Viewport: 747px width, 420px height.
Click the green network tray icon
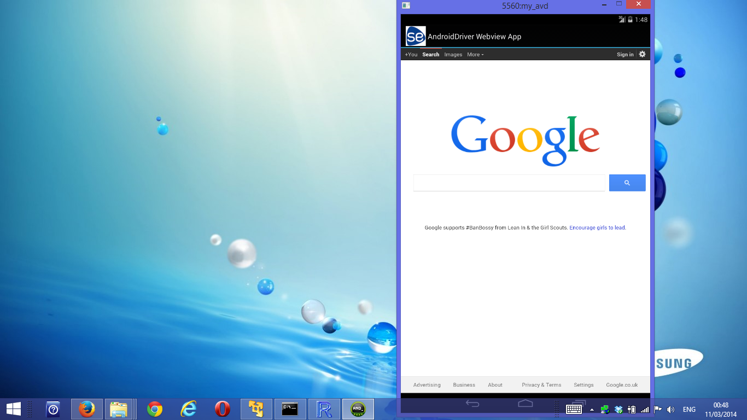tap(605, 409)
